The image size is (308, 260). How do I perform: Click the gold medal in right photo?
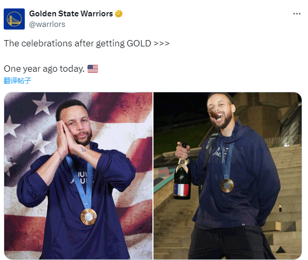pos(227,186)
